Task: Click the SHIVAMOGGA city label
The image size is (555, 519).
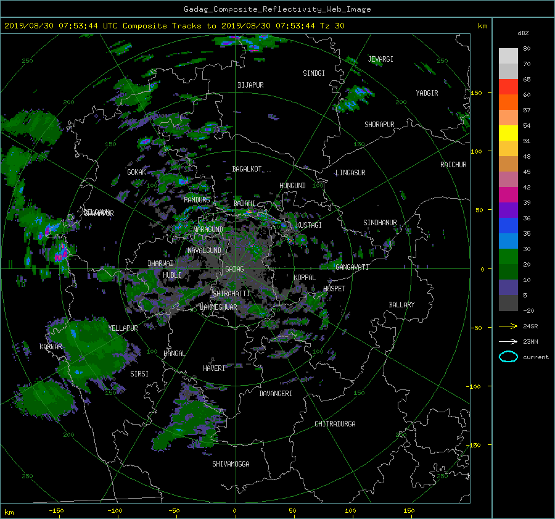Action: [x=231, y=463]
